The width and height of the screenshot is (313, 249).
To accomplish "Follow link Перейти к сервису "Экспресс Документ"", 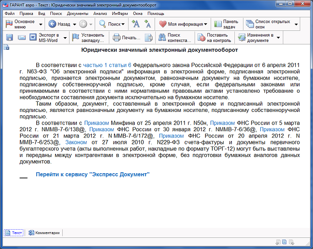I will (x=93, y=174).
